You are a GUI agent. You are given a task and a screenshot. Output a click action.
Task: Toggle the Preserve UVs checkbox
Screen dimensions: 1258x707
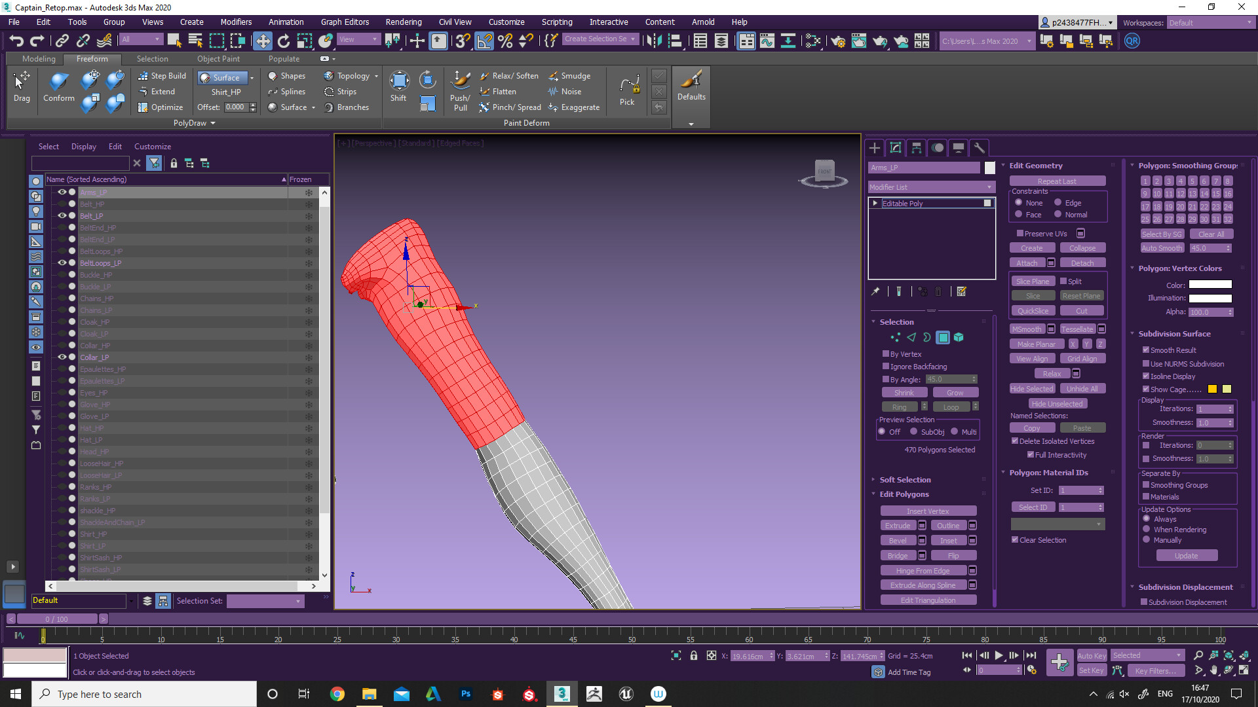click(1020, 234)
